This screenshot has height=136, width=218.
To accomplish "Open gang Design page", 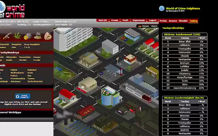I will (37, 57).
